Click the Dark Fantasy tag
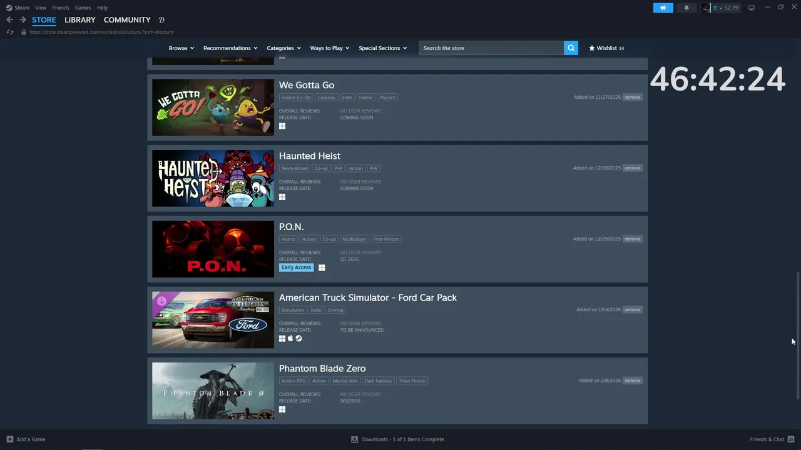This screenshot has height=450, width=801. (x=378, y=381)
